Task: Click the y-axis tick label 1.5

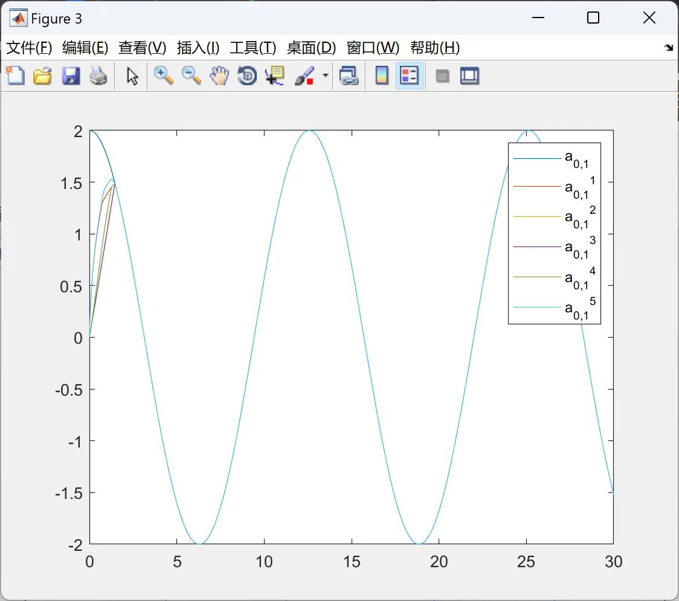Action: coord(71,184)
